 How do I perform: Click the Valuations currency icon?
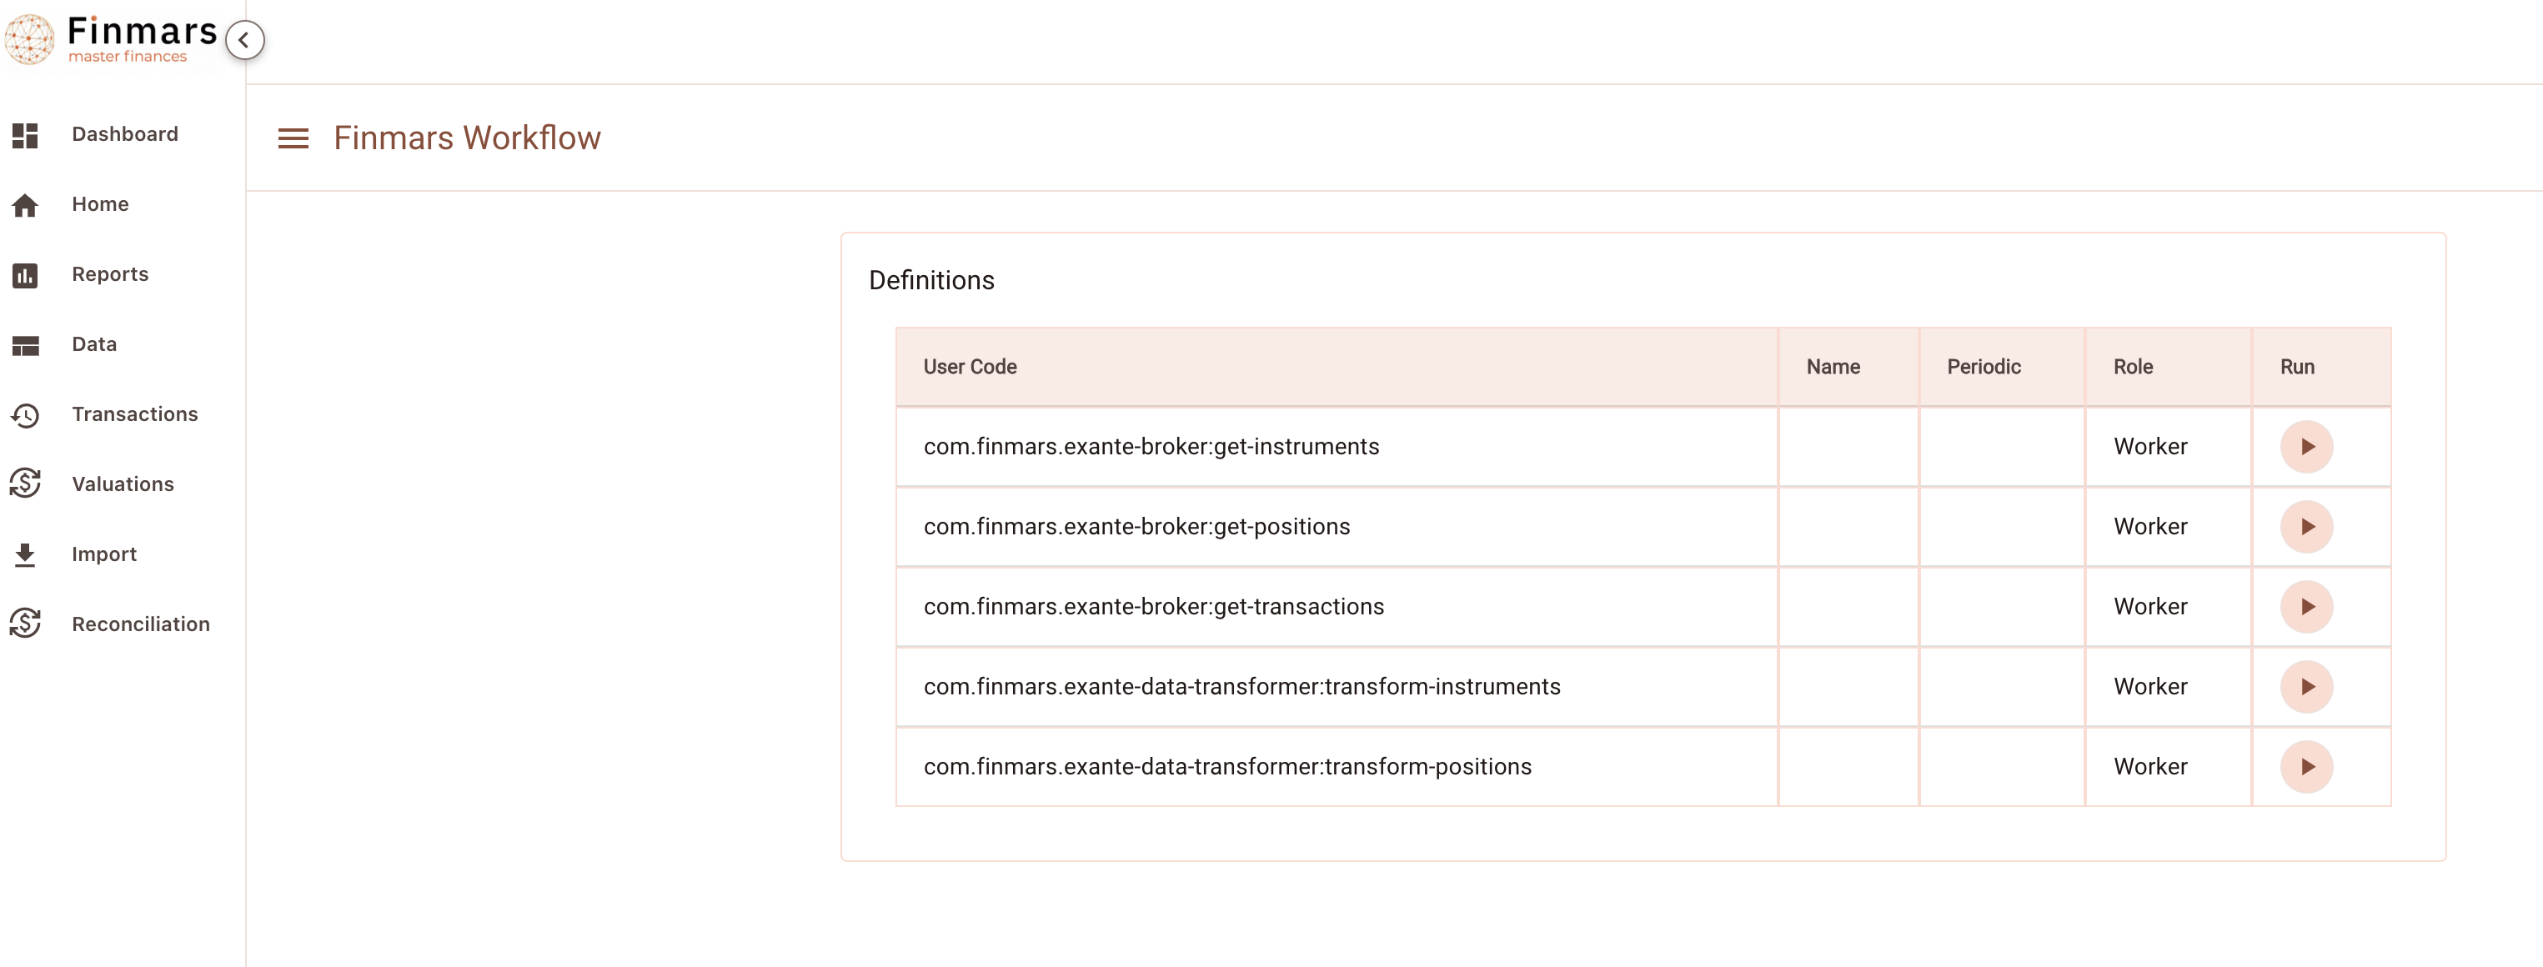point(25,483)
